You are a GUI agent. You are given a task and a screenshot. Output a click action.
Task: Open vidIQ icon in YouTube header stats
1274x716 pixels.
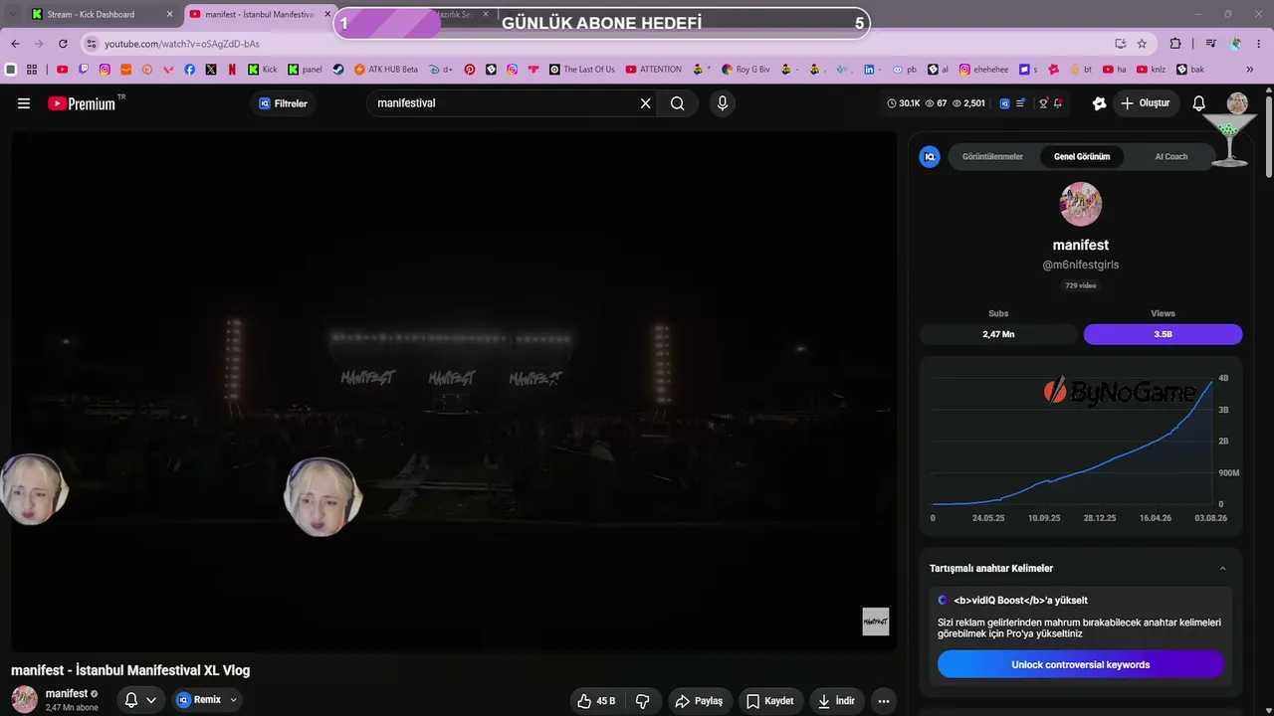(1004, 103)
